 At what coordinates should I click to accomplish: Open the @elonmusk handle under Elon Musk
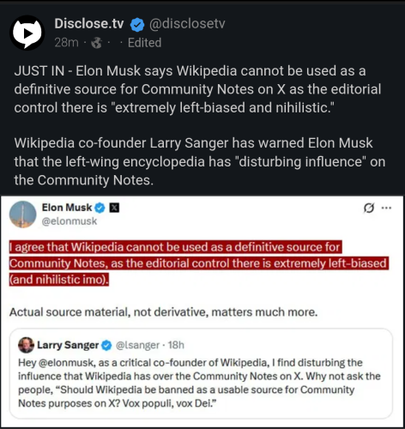70,221
